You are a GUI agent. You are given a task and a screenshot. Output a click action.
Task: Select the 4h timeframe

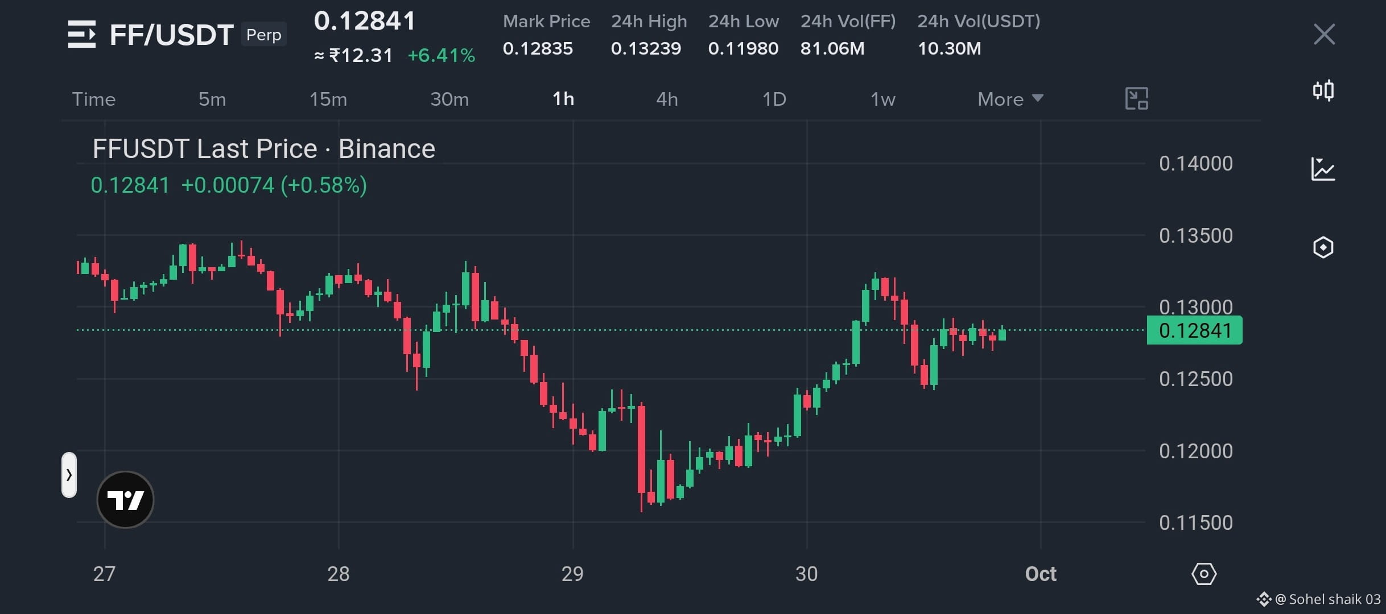click(667, 99)
